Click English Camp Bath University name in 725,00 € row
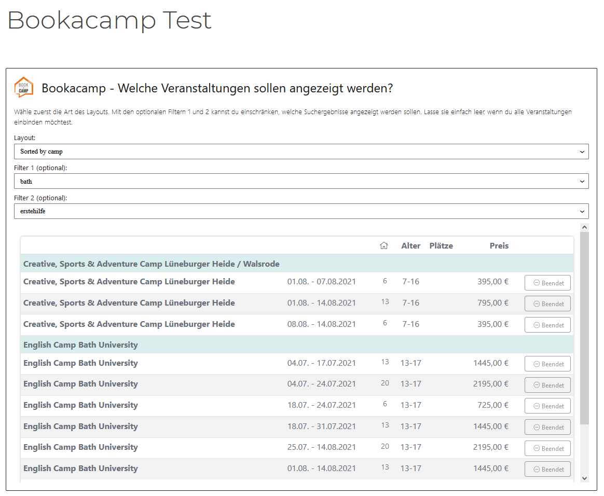 (80, 405)
